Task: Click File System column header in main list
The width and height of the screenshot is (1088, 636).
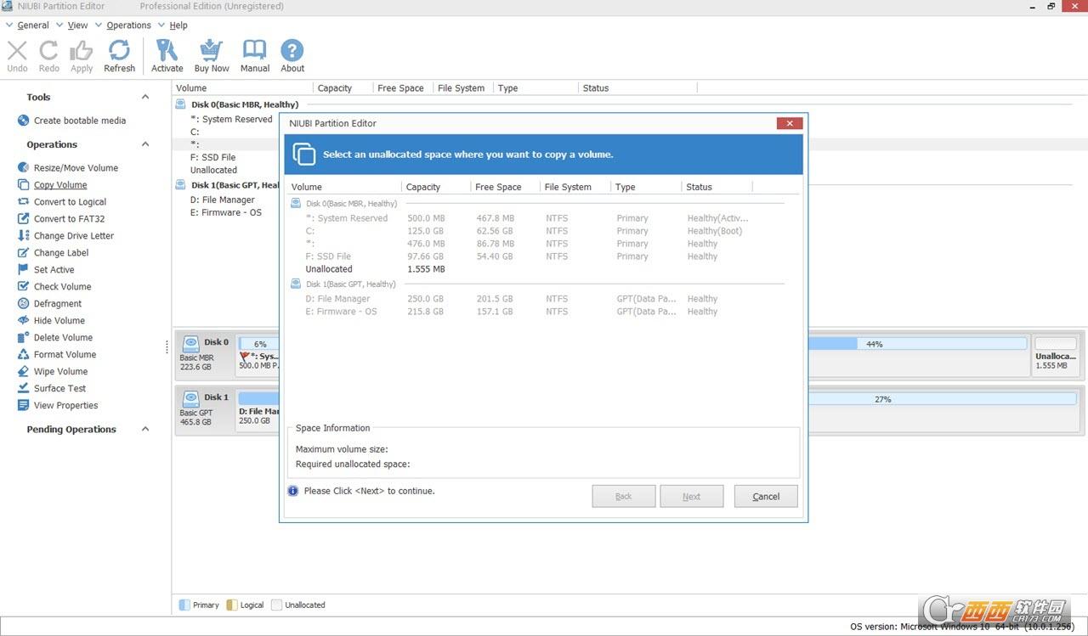Action: coord(462,88)
